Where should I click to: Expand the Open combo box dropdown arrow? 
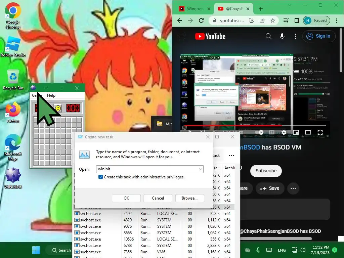(200, 169)
